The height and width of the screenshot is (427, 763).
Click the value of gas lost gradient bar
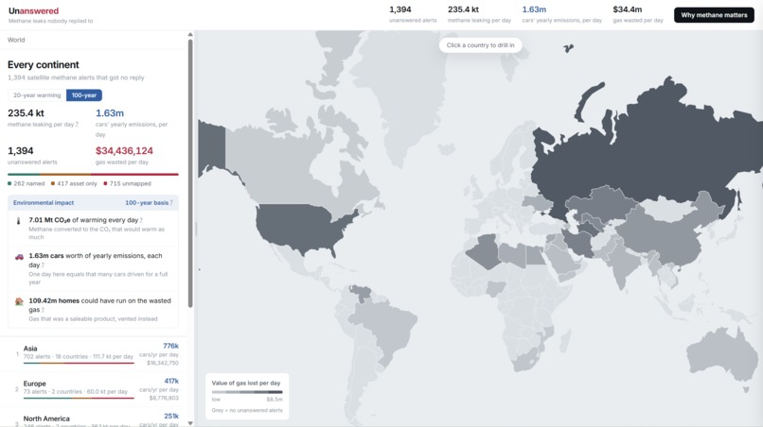pyautogui.click(x=247, y=392)
